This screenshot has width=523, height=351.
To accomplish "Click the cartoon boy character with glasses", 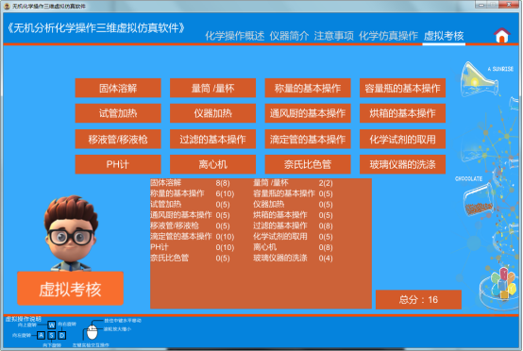I will 72,233.
